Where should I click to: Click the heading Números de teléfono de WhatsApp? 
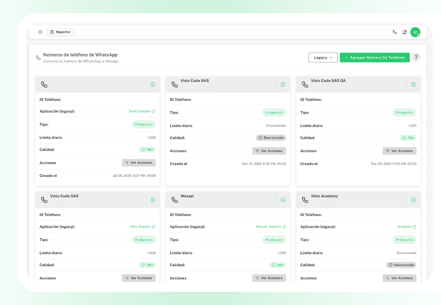[80, 55]
